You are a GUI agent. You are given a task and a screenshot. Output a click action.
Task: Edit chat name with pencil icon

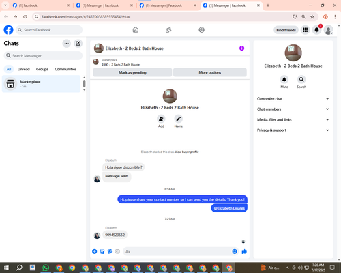(179, 119)
